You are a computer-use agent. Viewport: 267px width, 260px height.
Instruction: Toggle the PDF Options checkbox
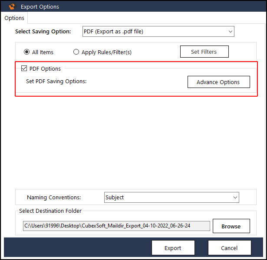(x=24, y=68)
